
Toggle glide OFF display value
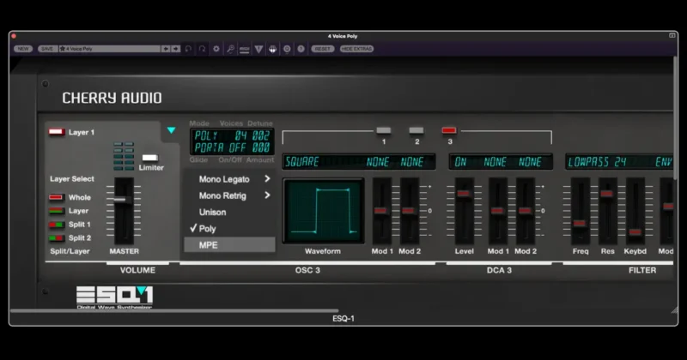[240, 147]
